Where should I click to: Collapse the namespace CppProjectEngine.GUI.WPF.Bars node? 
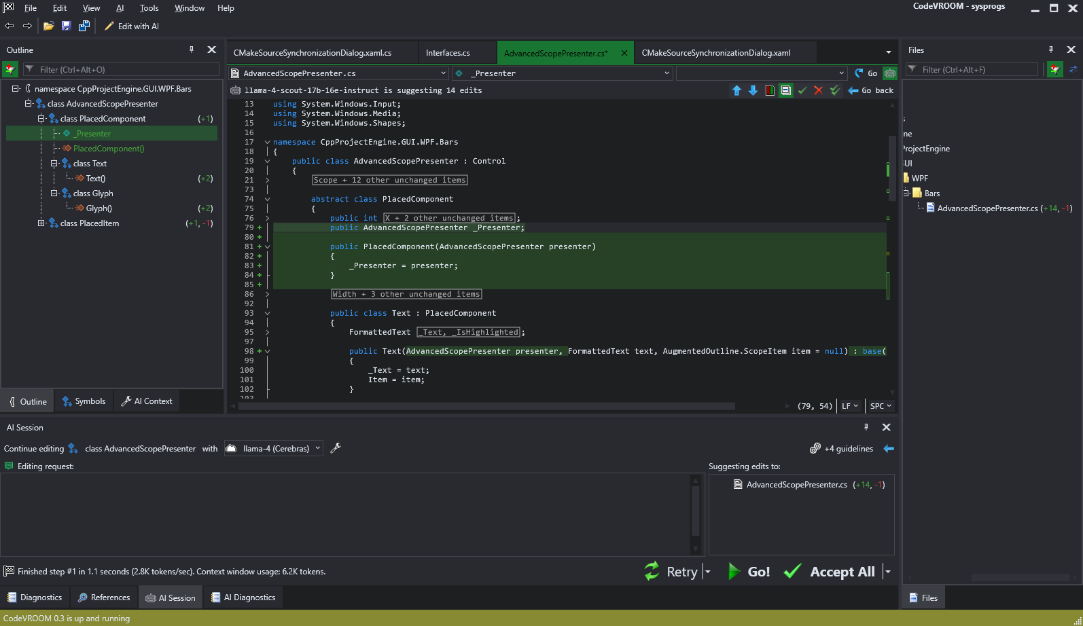[x=16, y=88]
